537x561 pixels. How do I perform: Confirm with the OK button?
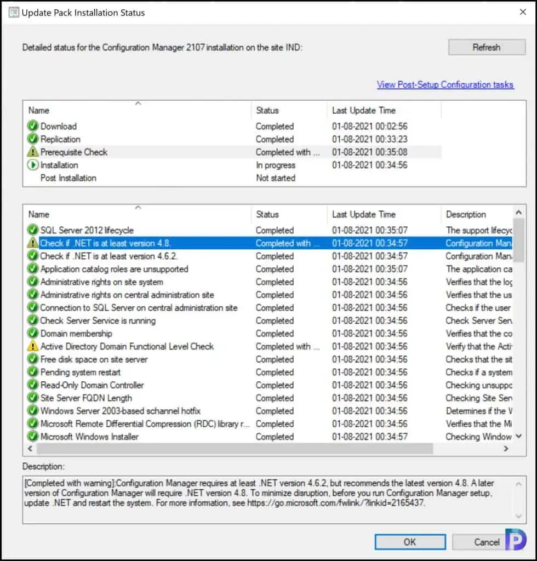pyautogui.click(x=410, y=542)
